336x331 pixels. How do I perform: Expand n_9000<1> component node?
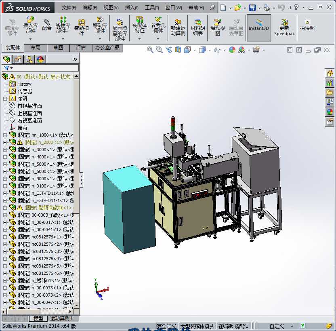click(x=5, y=179)
